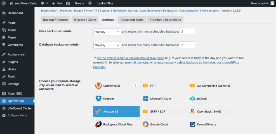Open the Files backup schedule dropdown
The image size is (276, 134).
(x=107, y=32)
